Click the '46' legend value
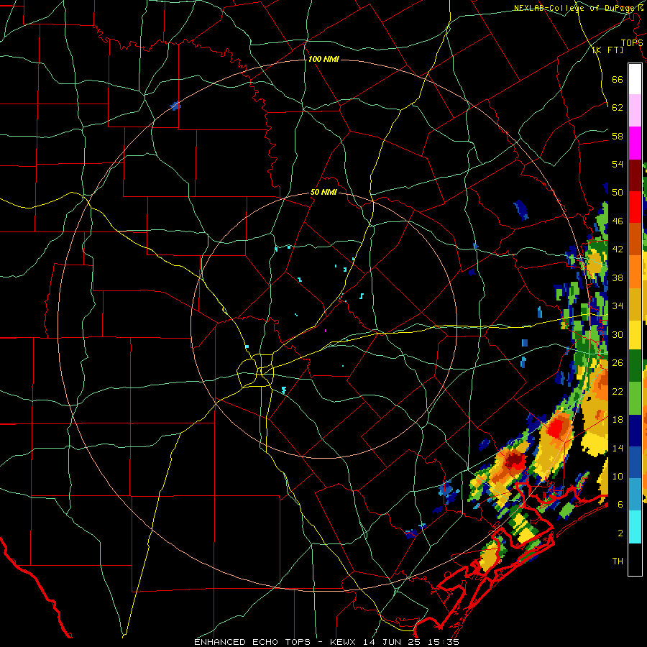 tap(618, 221)
